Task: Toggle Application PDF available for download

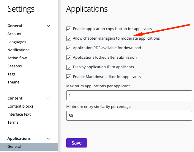Action: tap(69, 48)
